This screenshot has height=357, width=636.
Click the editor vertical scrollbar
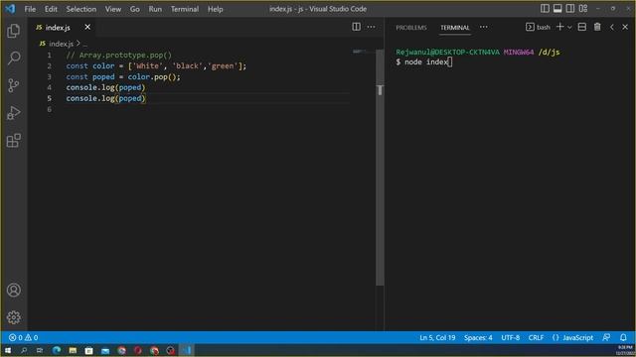point(380,168)
